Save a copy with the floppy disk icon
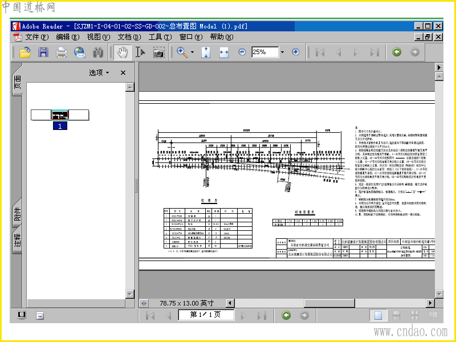This screenshot has width=456, height=342. [43, 52]
